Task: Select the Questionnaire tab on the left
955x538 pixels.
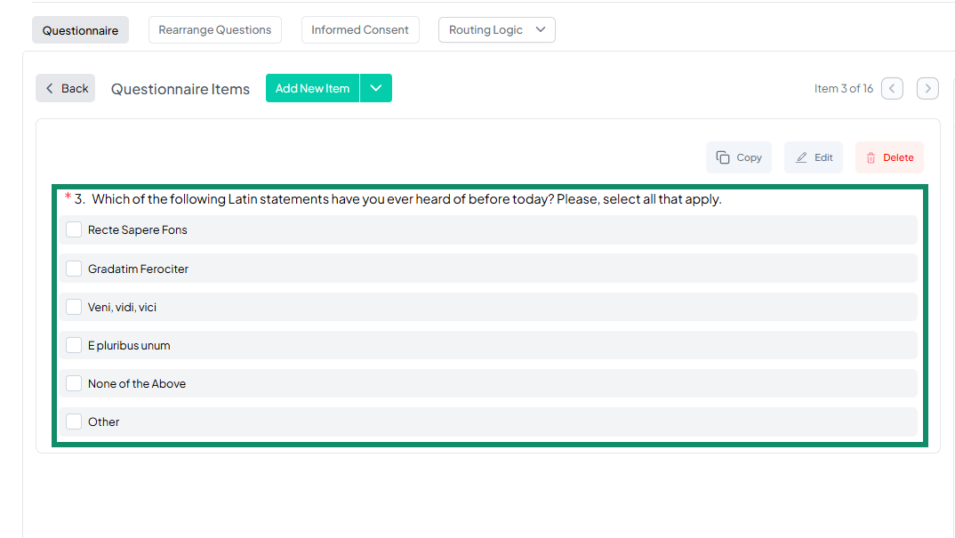Action: point(80,29)
